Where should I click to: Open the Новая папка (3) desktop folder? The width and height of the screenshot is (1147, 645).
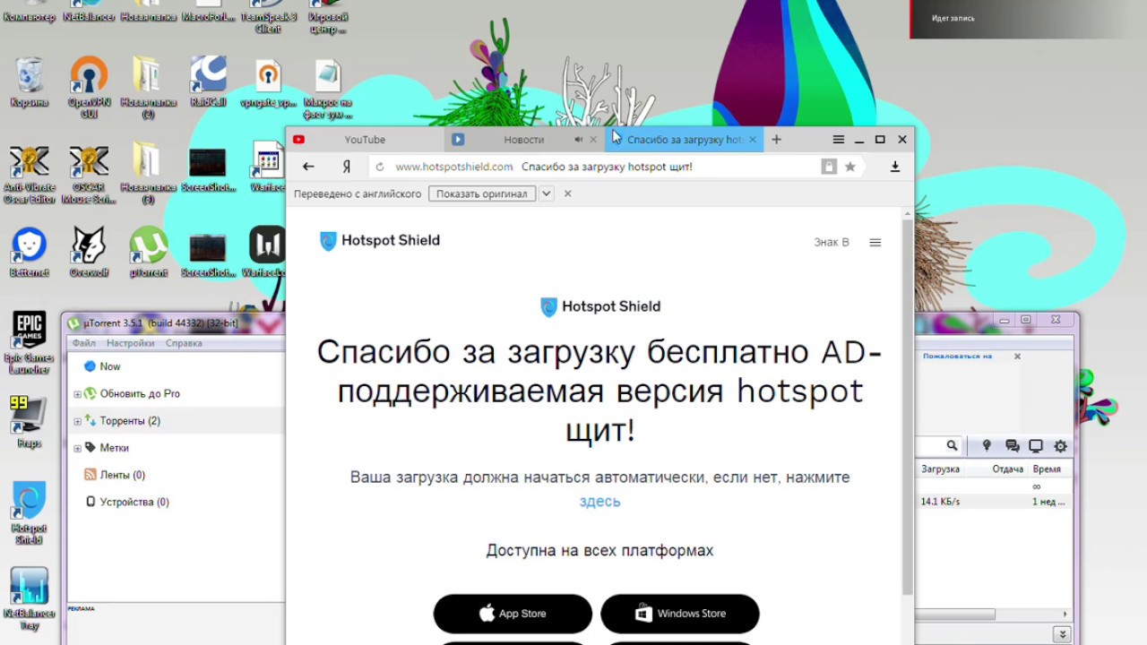[x=148, y=174]
